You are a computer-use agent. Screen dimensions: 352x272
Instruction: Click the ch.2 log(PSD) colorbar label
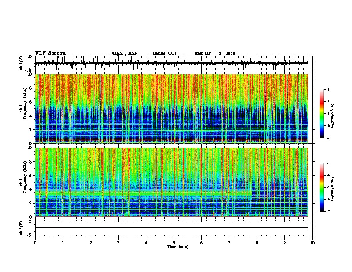point(332,189)
